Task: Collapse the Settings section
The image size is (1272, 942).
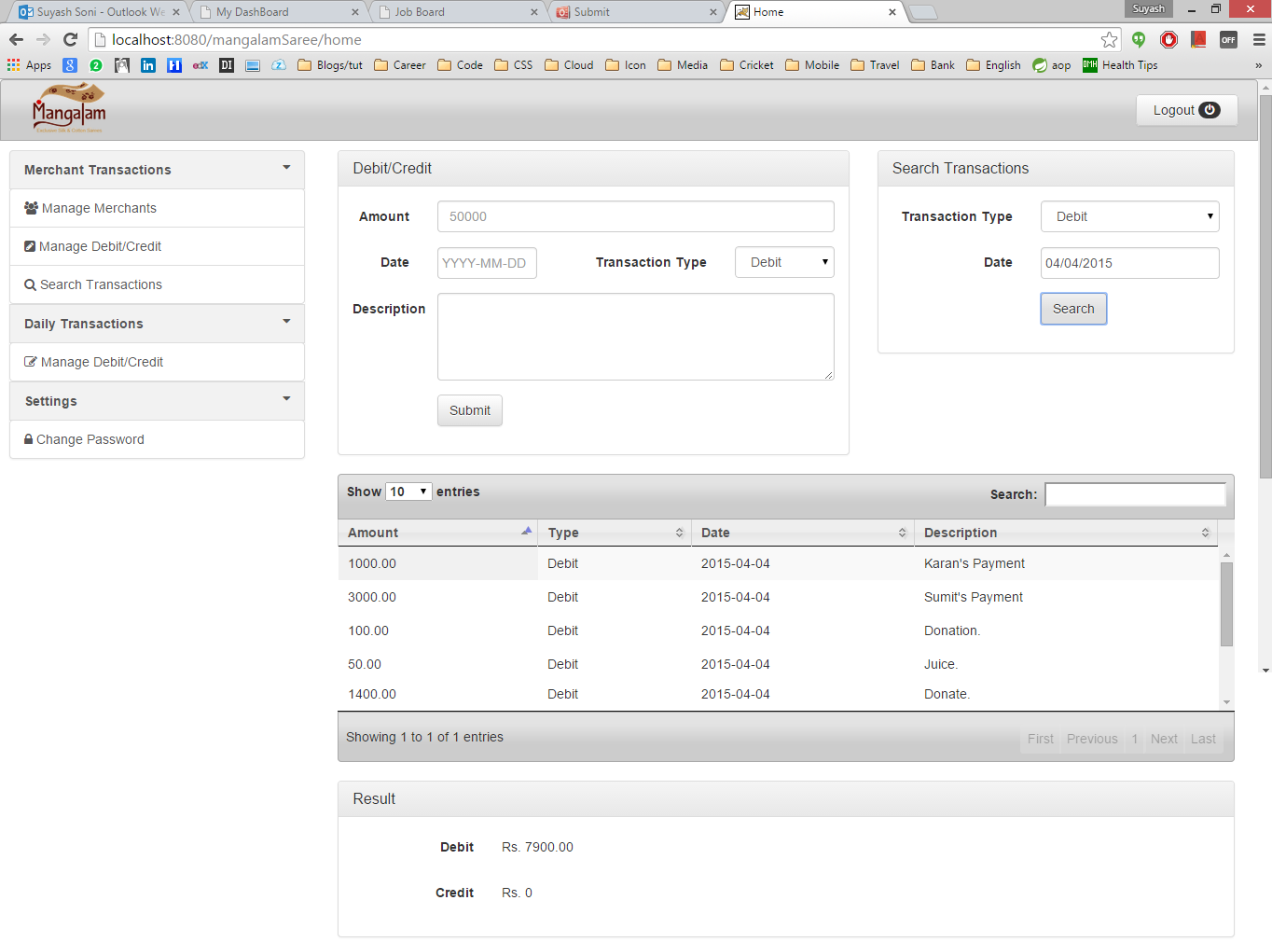Action: tap(157, 401)
